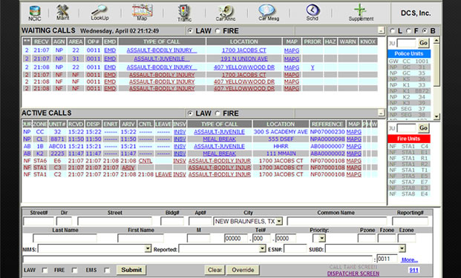461x278 pixels.
Task: Check the EMS checkbox
Action: [107, 270]
